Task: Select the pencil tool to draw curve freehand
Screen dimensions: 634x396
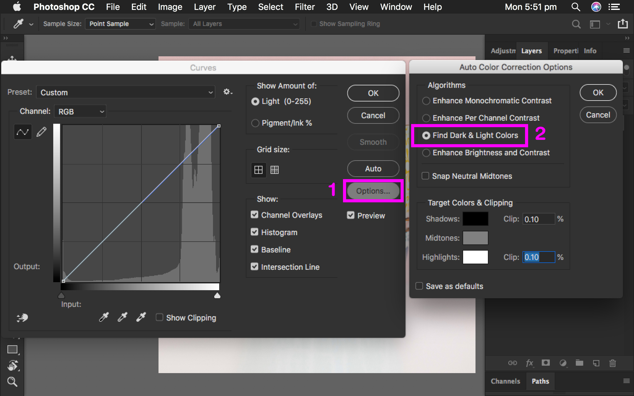Action: pyautogui.click(x=41, y=131)
